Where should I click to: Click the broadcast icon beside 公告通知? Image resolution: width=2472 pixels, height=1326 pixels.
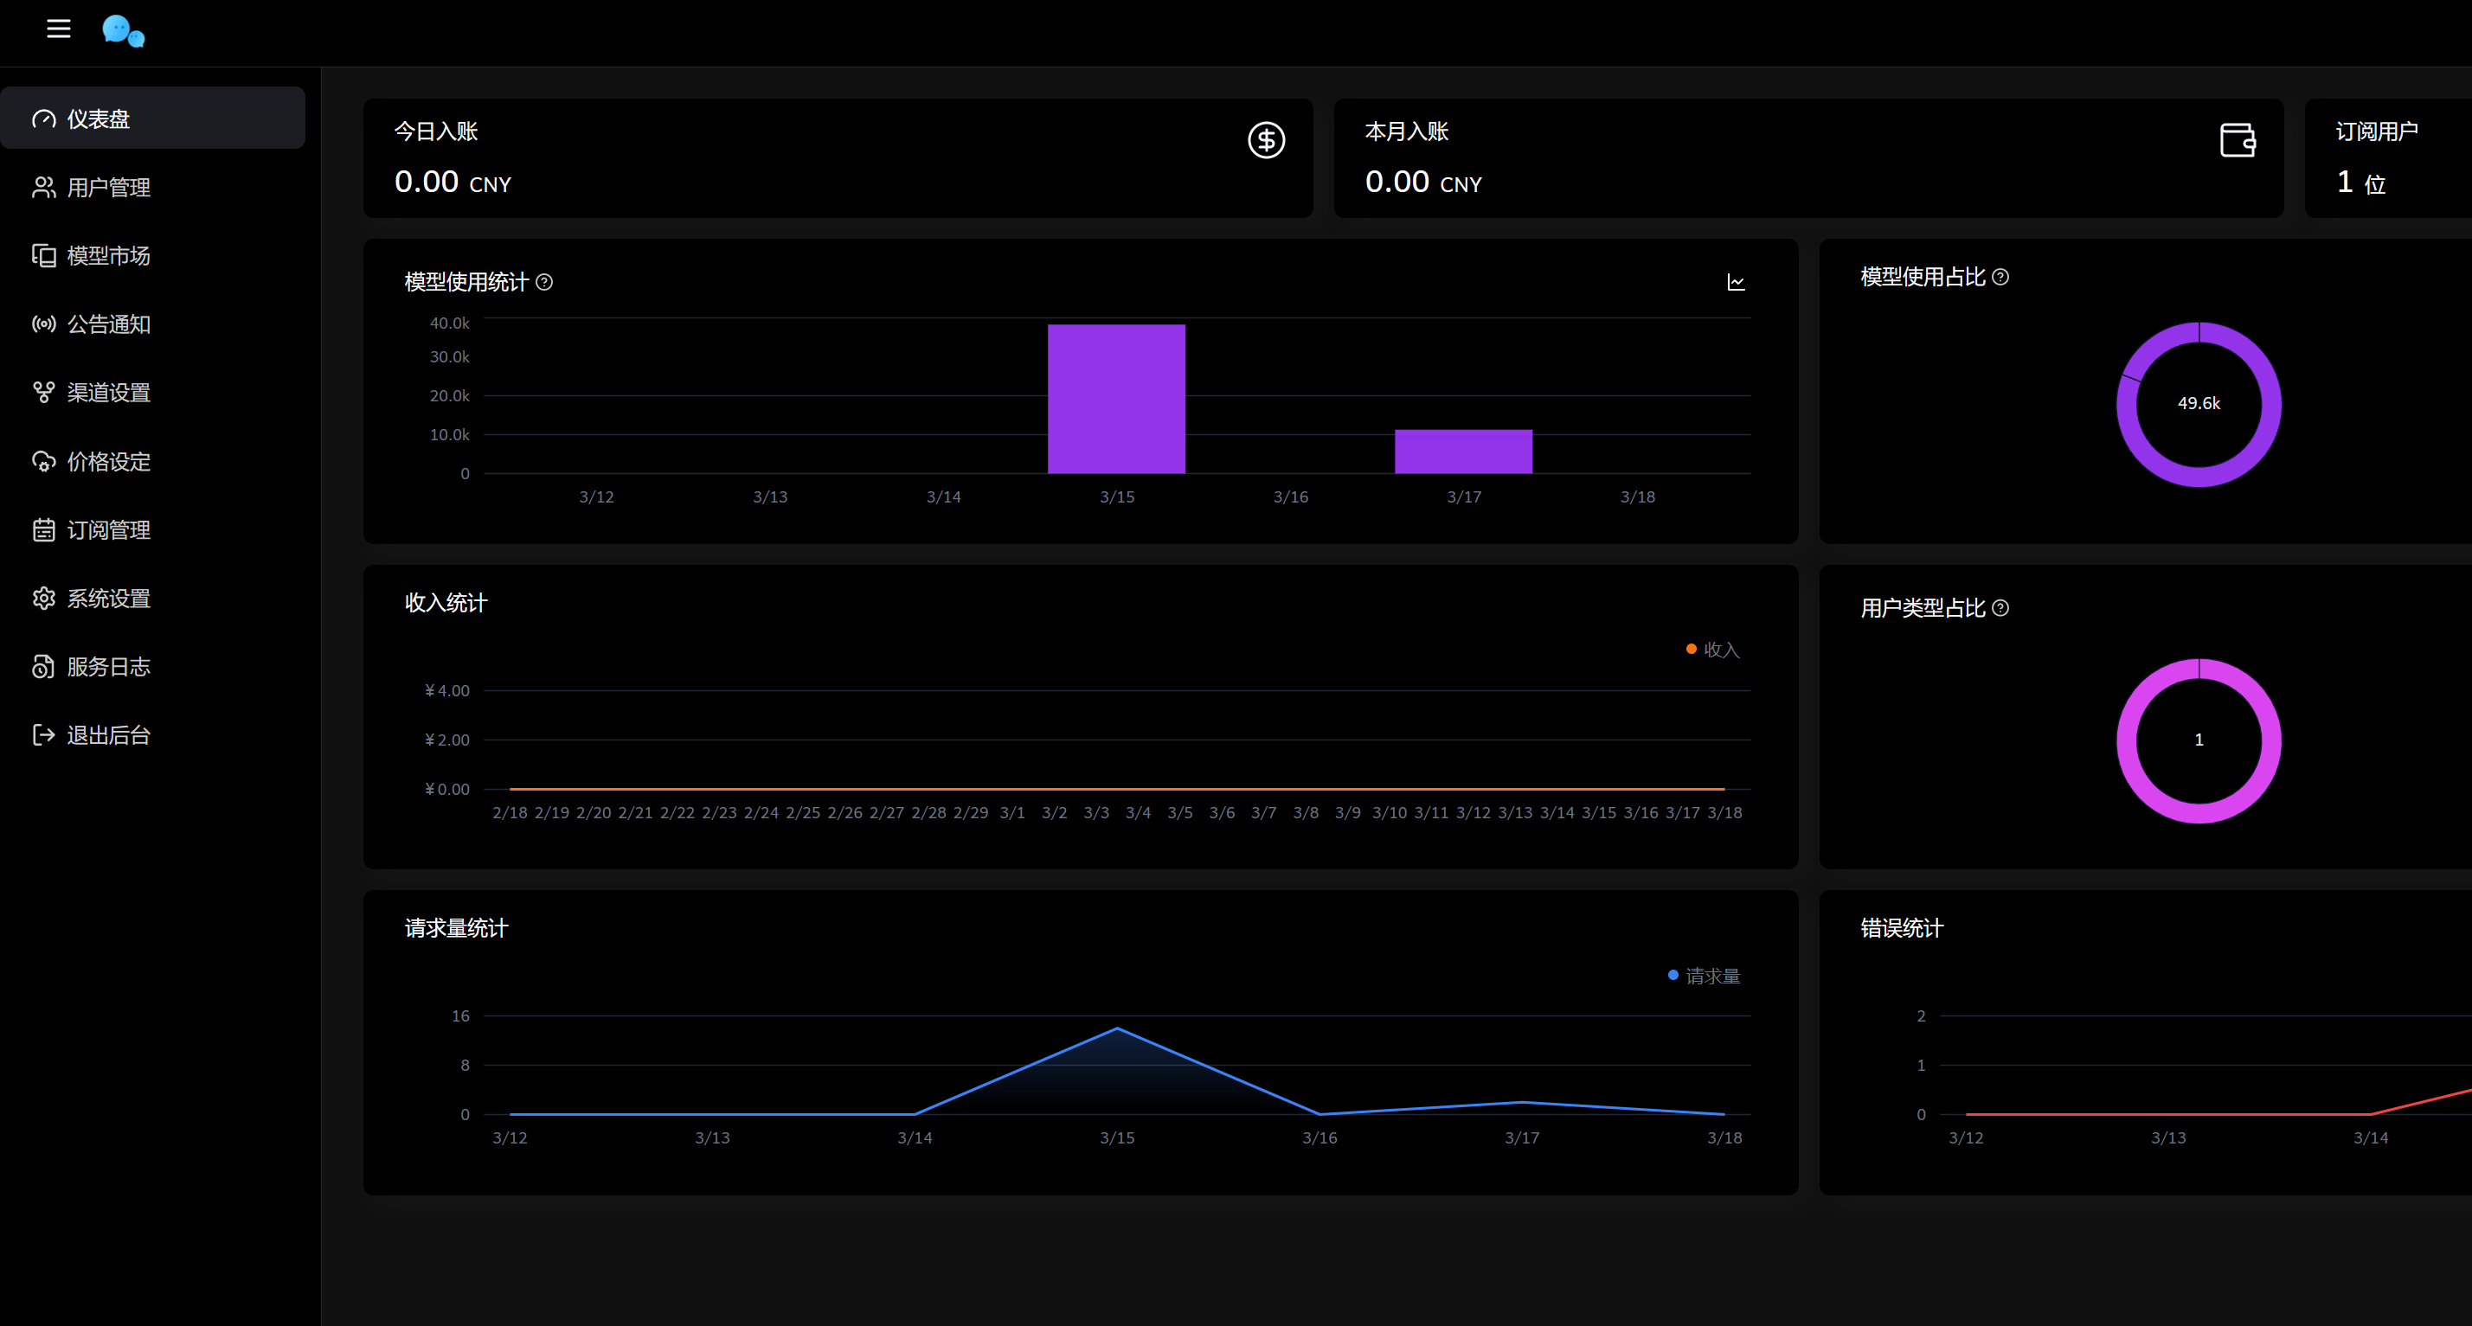coord(44,324)
